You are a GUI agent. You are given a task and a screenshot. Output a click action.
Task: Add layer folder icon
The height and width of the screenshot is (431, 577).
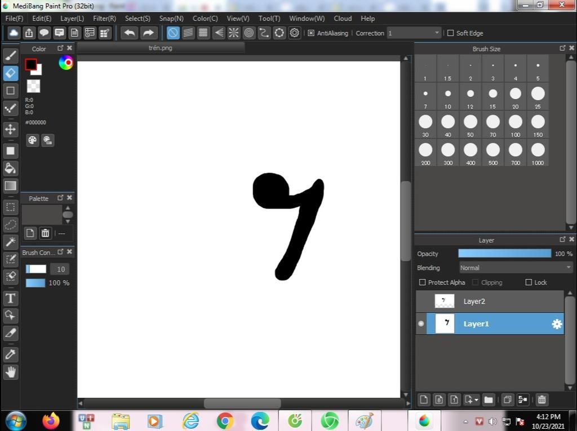(489, 399)
